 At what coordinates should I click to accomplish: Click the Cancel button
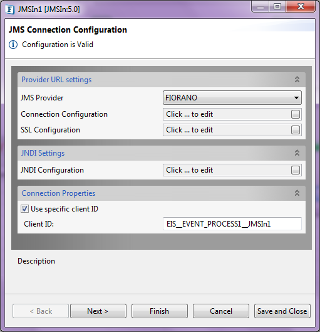point(221,311)
